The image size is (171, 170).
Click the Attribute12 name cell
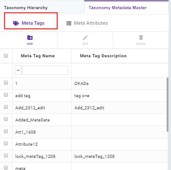click(42, 144)
